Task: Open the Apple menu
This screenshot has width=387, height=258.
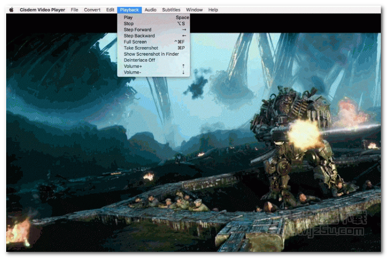Action: click(11, 10)
